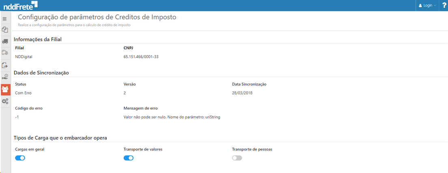Open the documents (copy pages) sidebar icon

(x=4, y=30)
